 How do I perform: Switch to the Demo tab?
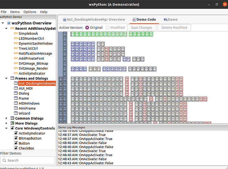click(171, 20)
